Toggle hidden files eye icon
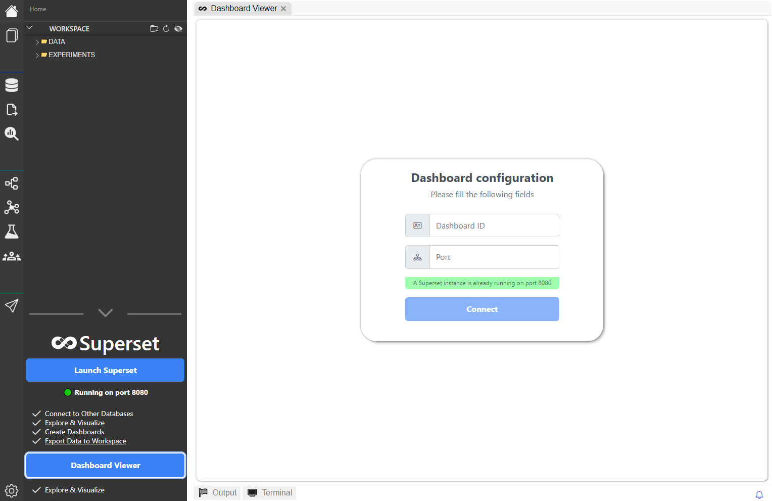 tap(178, 29)
